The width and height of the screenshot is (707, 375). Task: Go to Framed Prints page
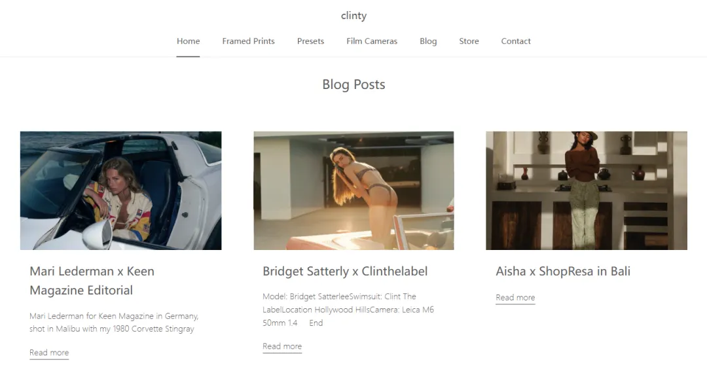[249, 41]
